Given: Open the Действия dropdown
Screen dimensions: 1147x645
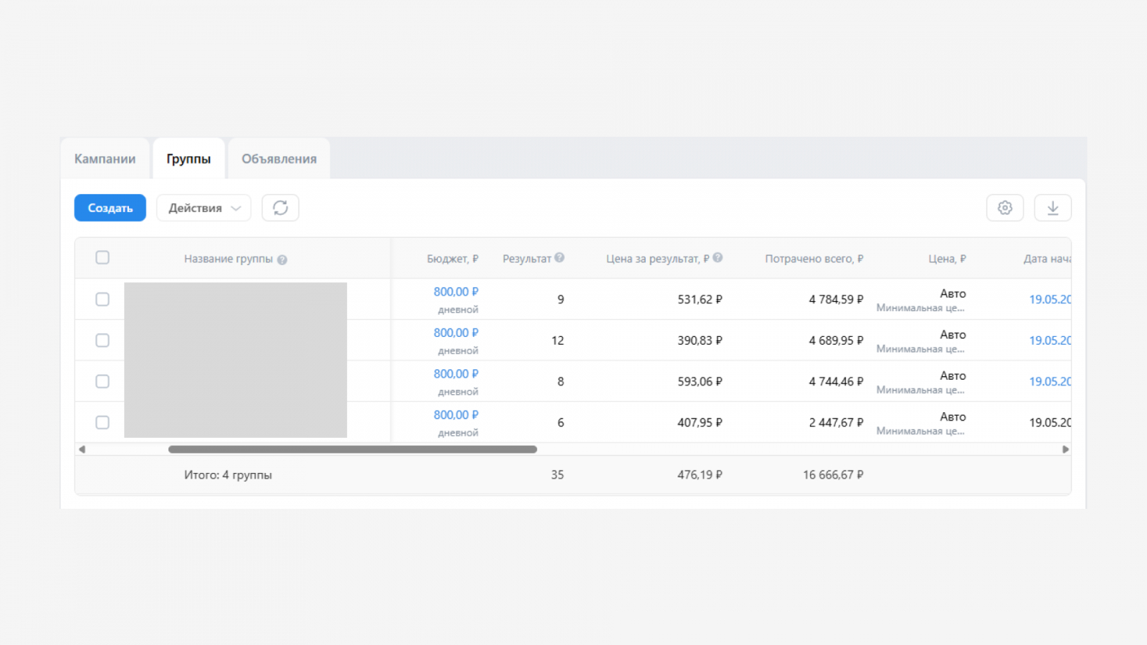Looking at the screenshot, I should coord(204,208).
